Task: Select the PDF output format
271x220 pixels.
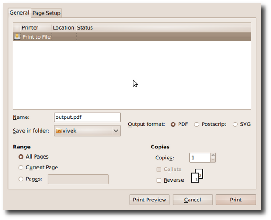Action: 173,124
